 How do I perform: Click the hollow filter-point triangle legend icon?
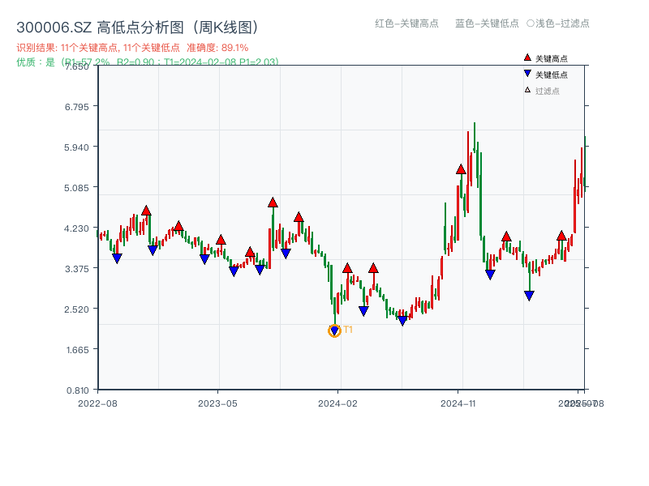pos(527,90)
